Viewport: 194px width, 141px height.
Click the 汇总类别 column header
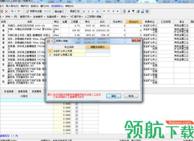(166, 22)
